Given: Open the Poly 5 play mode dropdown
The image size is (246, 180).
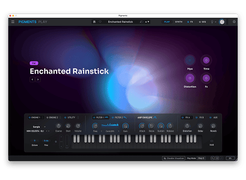Looking at the screenshot, I should (201, 158).
